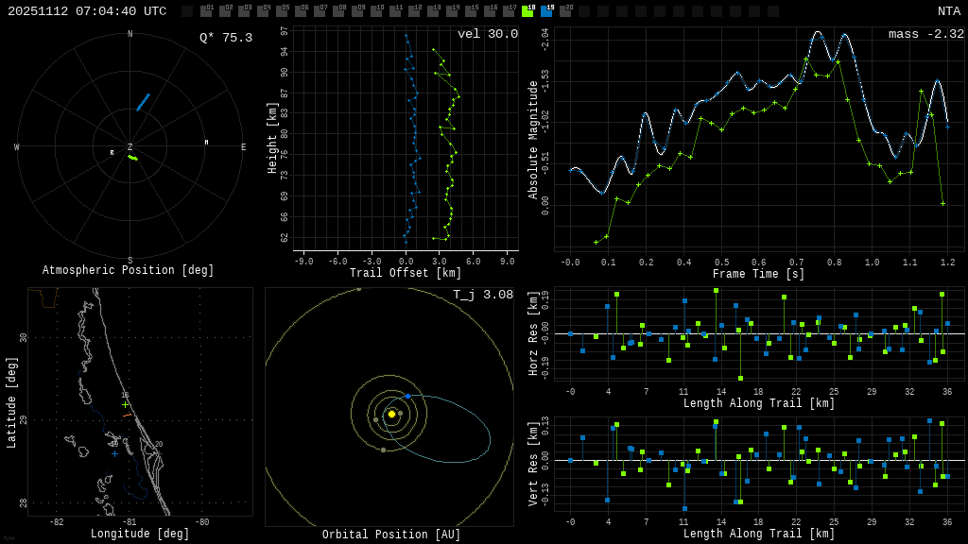
Task: Click the T_j 3.08 Tisserand label
Action: (482, 295)
